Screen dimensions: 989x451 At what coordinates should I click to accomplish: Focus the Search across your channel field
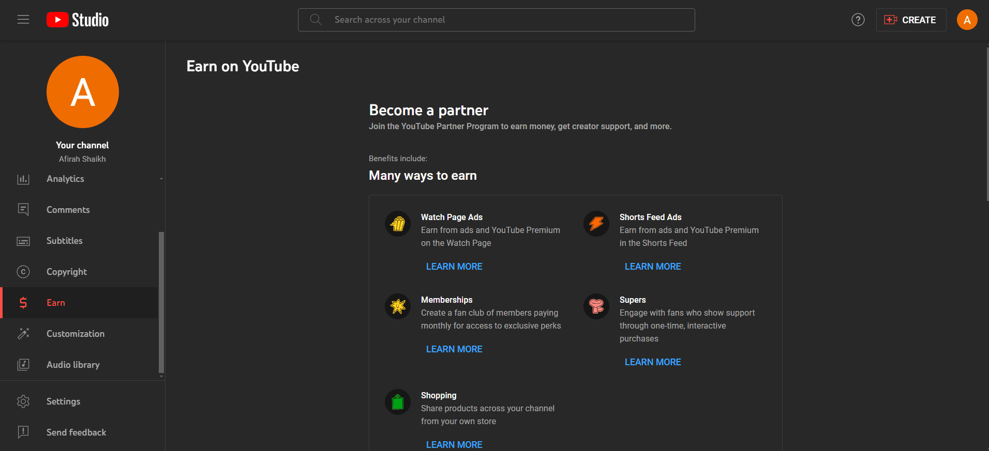coord(496,20)
